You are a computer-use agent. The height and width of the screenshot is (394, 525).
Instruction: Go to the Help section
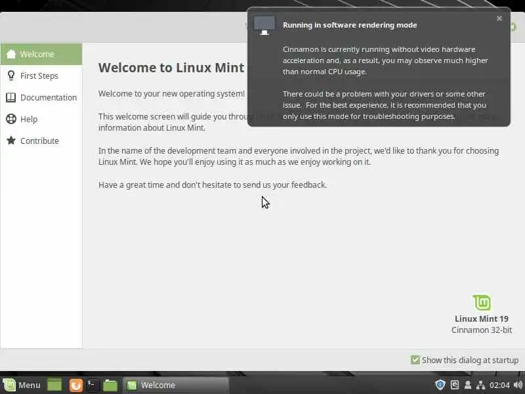(41, 119)
